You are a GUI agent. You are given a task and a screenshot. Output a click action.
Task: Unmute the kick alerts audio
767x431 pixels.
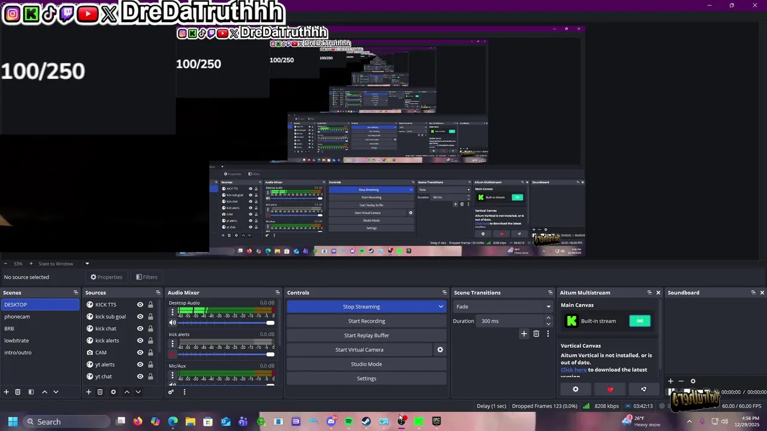pos(173,354)
